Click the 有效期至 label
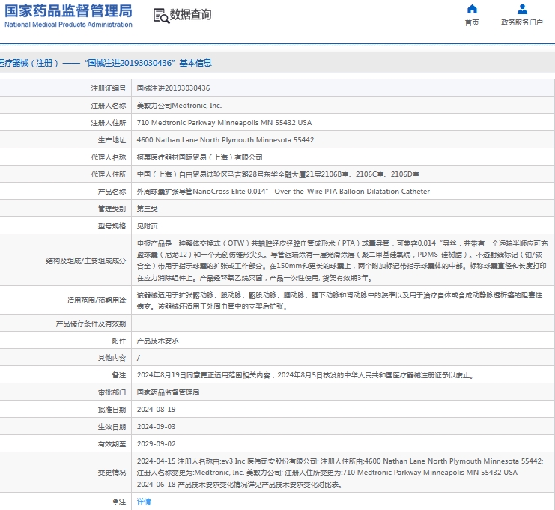 112,444
